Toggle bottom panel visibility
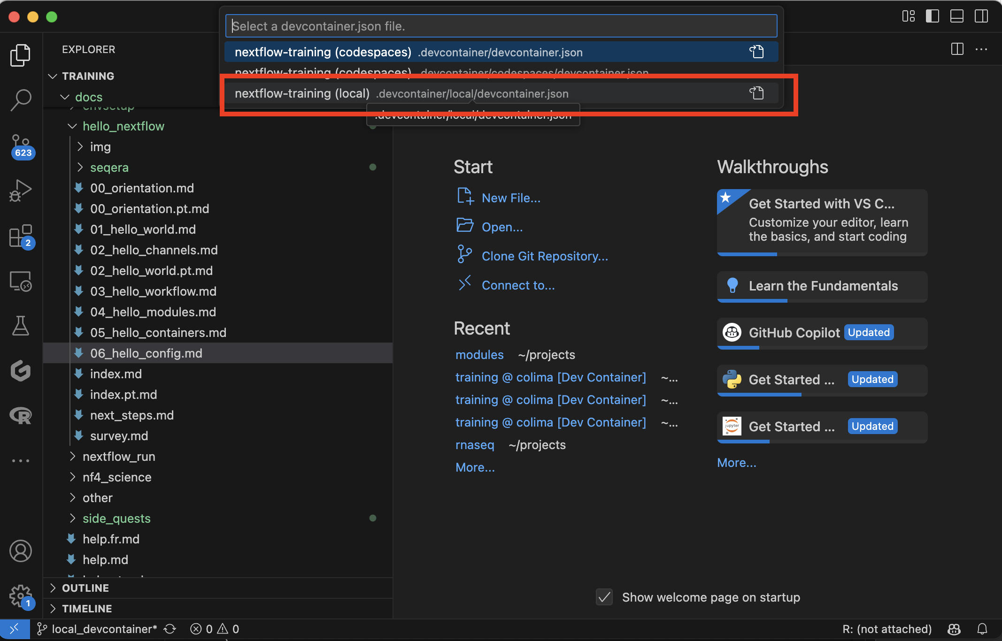Screen dimensions: 1002x641 pos(957,16)
